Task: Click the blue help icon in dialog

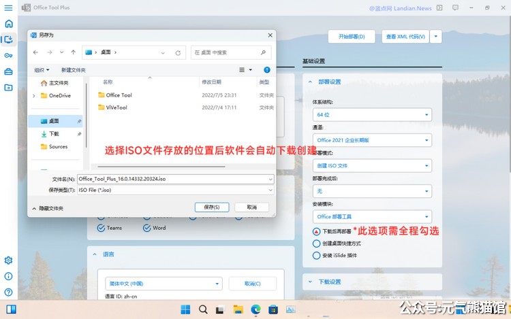Action: (267, 69)
